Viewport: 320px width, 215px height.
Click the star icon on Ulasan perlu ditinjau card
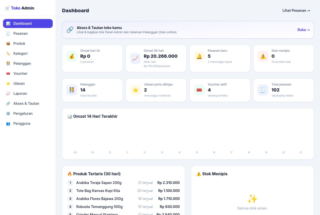pos(135,90)
